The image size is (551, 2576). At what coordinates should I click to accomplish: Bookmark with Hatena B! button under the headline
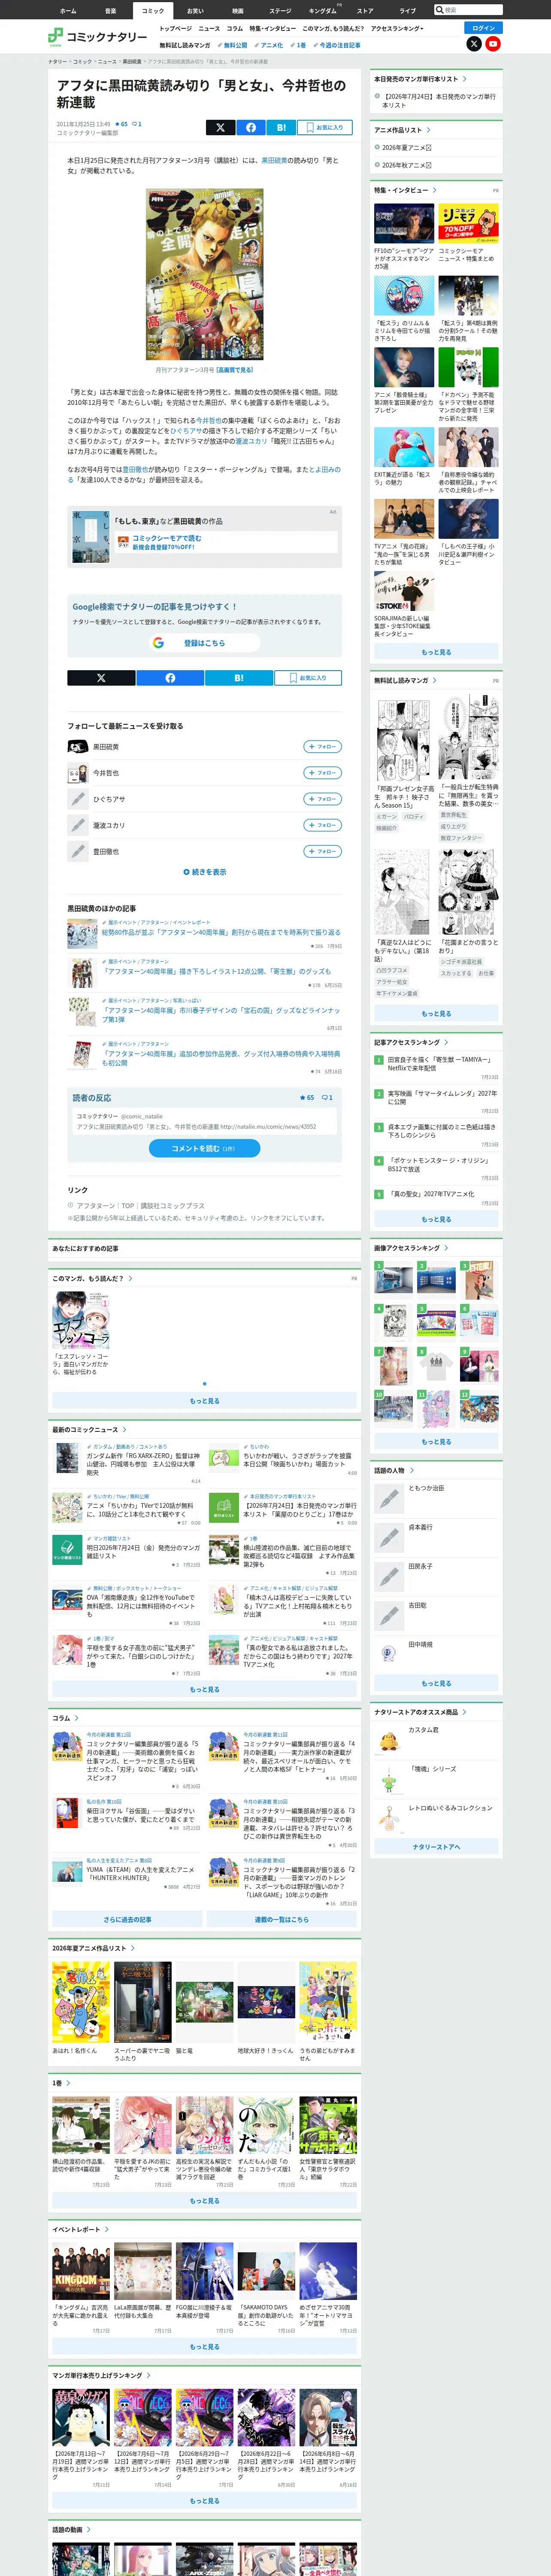pos(281,127)
